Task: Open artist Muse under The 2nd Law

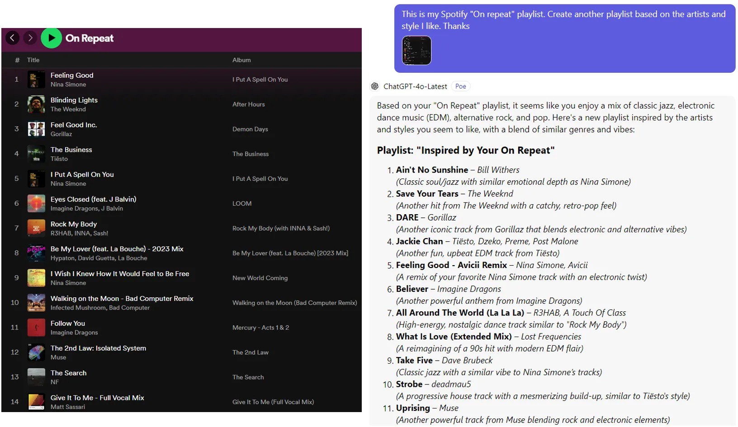Action: 58,357
